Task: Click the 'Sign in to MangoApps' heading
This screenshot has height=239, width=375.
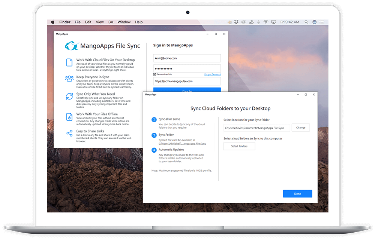Action: (173, 45)
